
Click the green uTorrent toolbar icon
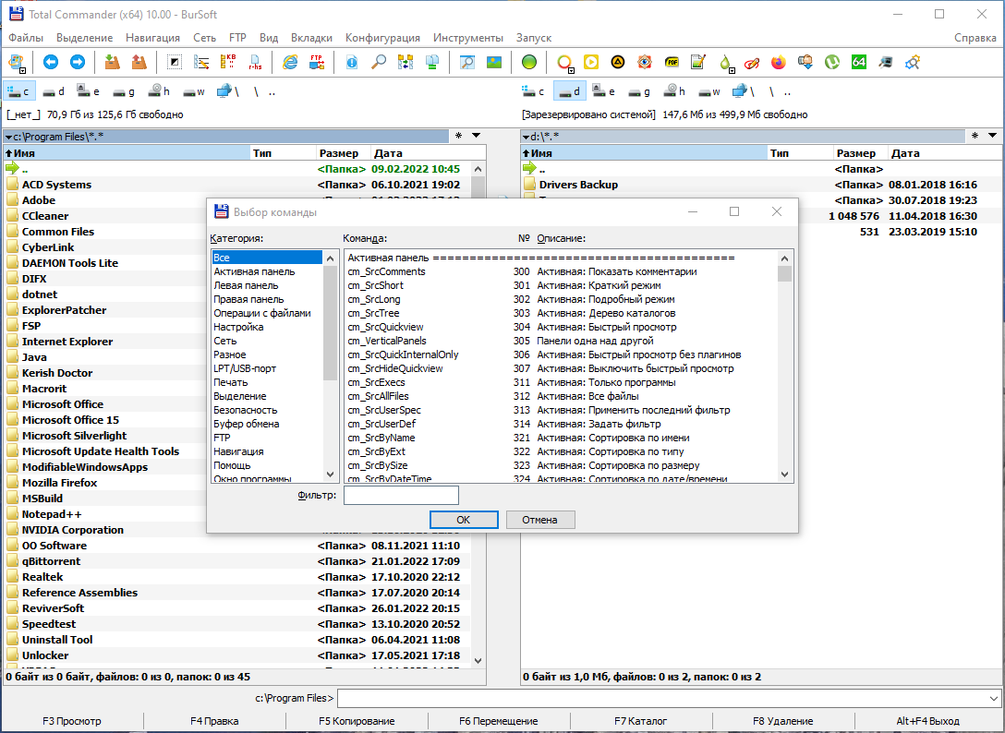pos(832,62)
